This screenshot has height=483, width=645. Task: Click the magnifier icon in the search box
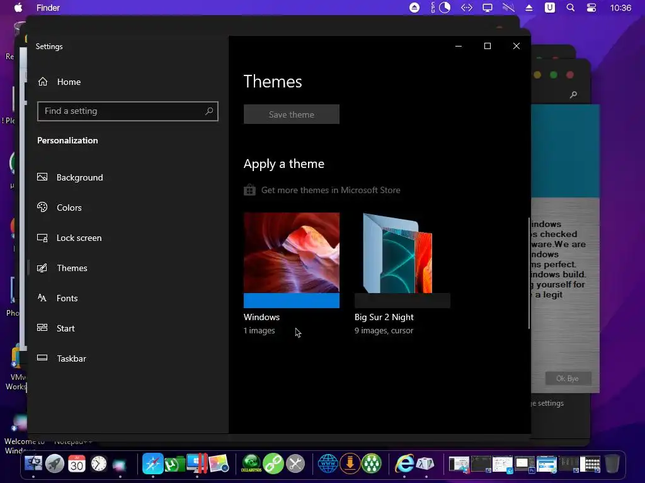tap(209, 111)
